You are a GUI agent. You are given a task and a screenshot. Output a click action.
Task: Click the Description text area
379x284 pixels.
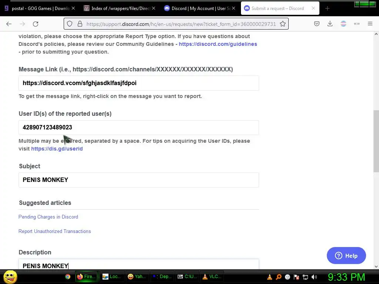click(139, 264)
